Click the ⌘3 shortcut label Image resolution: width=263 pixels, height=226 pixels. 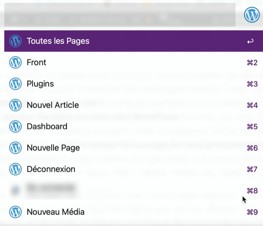coord(252,84)
